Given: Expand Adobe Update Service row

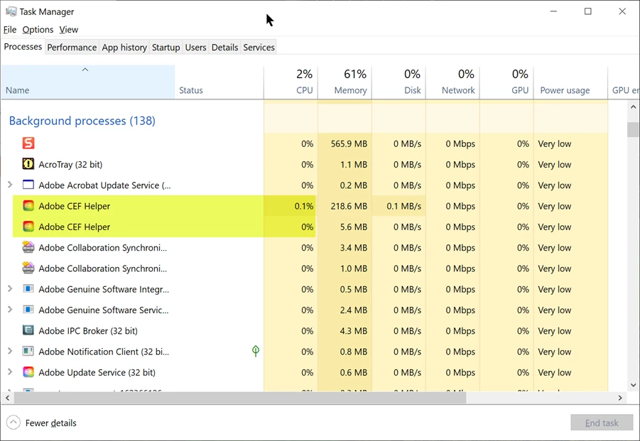Looking at the screenshot, I should pyautogui.click(x=10, y=372).
